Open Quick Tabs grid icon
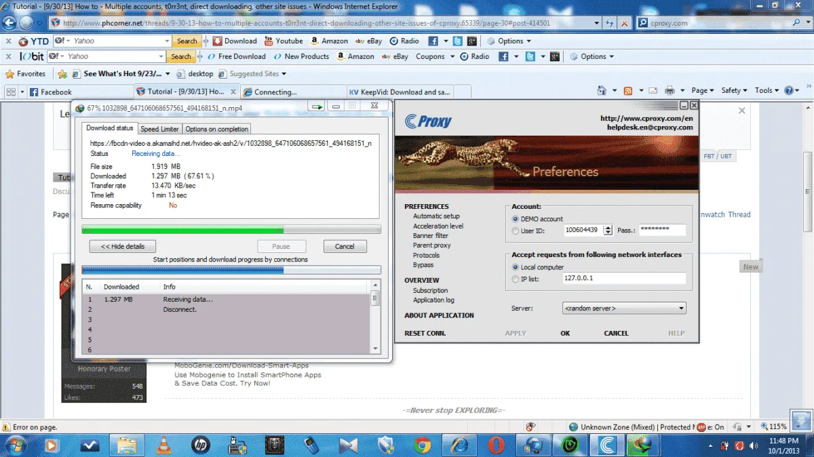814x457 pixels. click(11, 92)
